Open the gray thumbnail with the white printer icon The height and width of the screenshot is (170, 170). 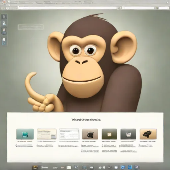coord(128,134)
